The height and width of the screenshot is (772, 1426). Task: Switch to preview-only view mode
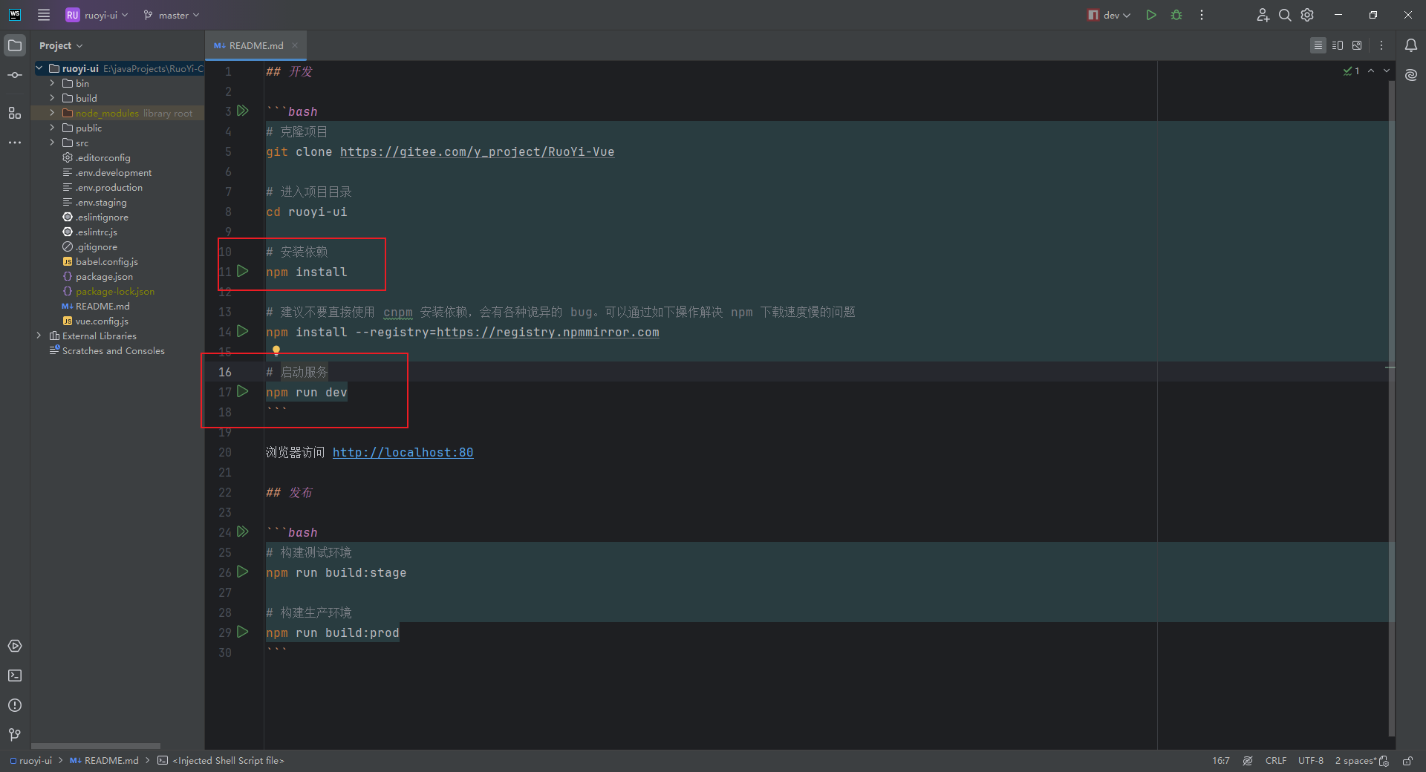pyautogui.click(x=1357, y=45)
